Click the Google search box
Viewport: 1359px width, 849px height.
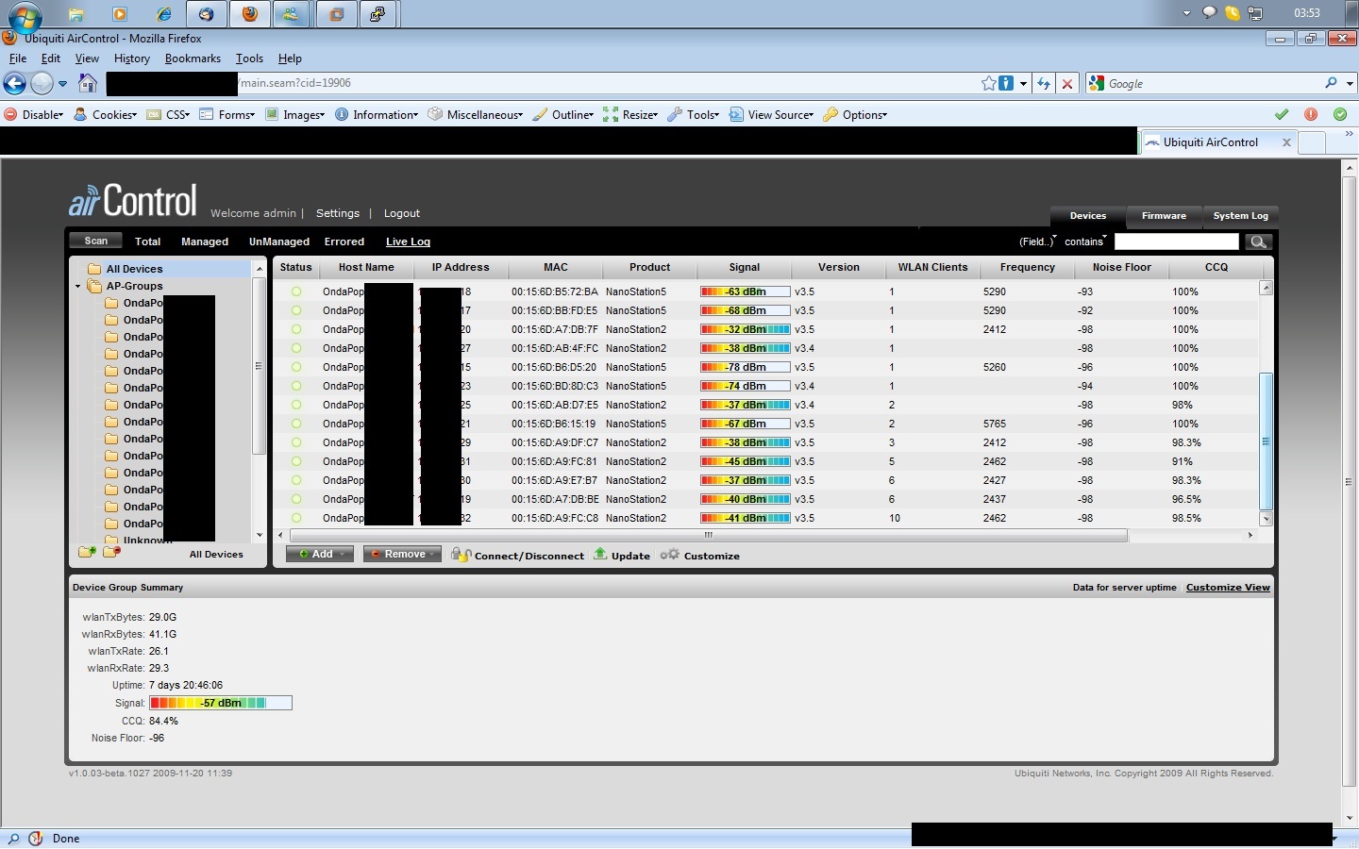(x=1215, y=84)
